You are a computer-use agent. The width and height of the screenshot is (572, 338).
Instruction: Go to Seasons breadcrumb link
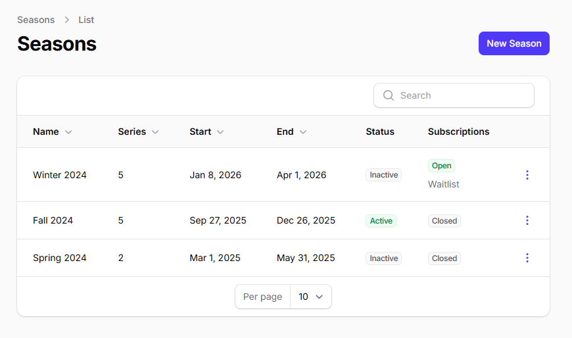(x=36, y=20)
